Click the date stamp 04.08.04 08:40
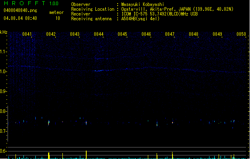The width and height of the screenshot is (250, 159). pyautogui.click(x=20, y=18)
